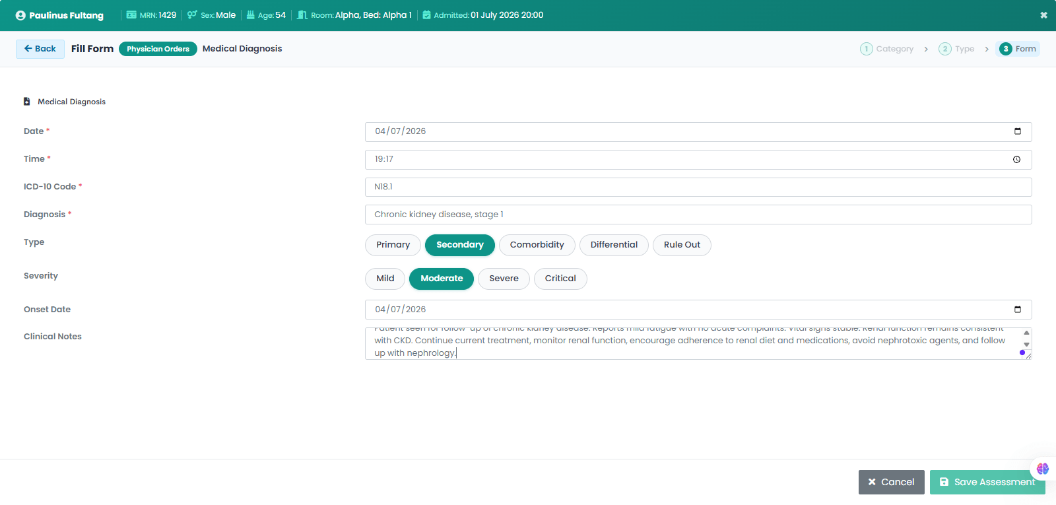Screen dimensions: 1056x505
Task: Click the Onset Date input field
Action: (698, 310)
